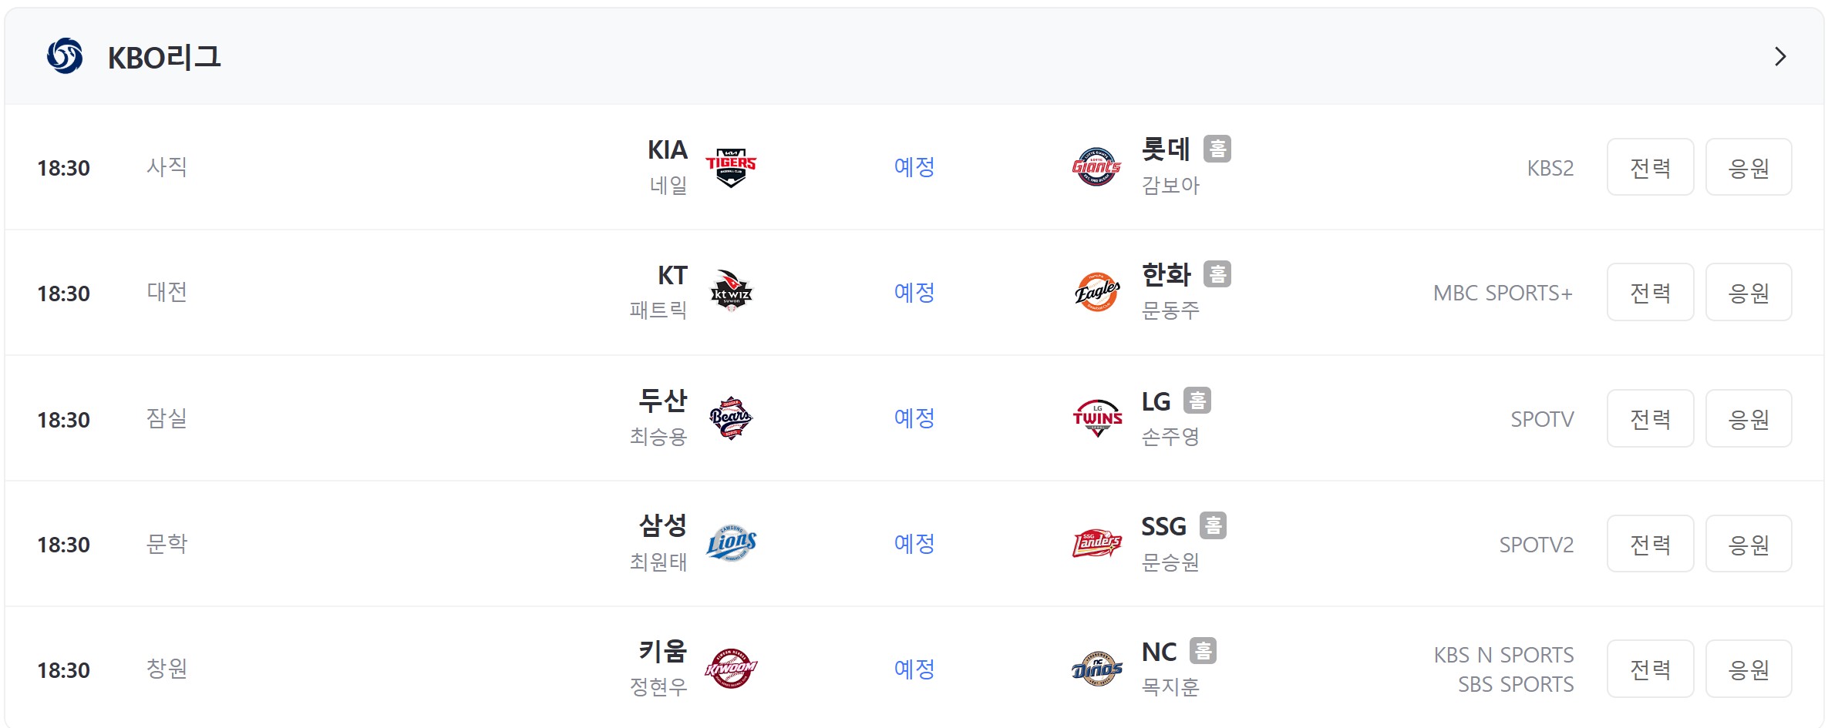Click 응원 button for KT vs 한화
1828x728 pixels.
coord(1749,292)
